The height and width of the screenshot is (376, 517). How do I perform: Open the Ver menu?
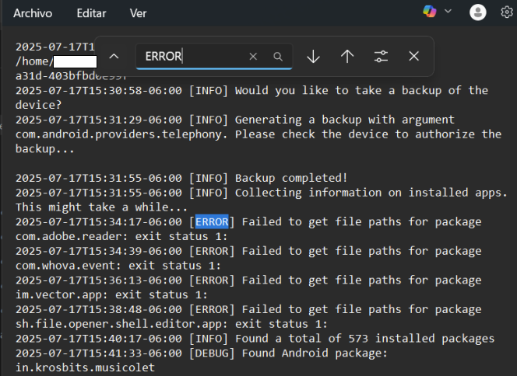(138, 13)
